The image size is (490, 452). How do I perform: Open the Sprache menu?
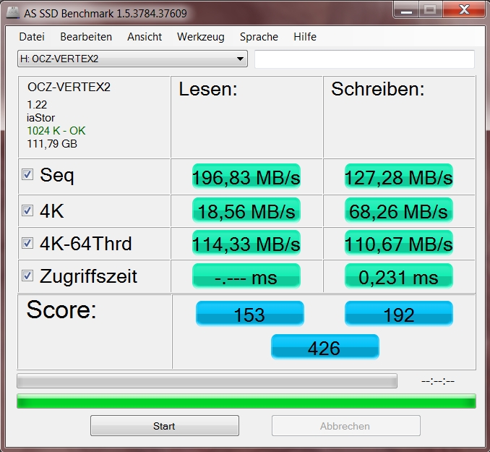(259, 37)
